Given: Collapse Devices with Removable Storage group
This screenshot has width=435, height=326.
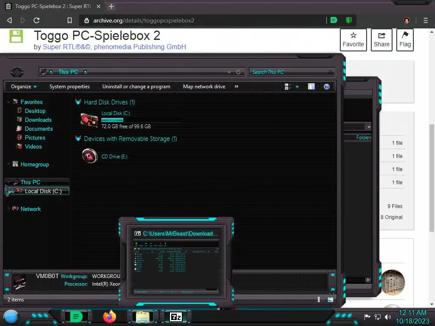Looking at the screenshot, I should [78, 138].
